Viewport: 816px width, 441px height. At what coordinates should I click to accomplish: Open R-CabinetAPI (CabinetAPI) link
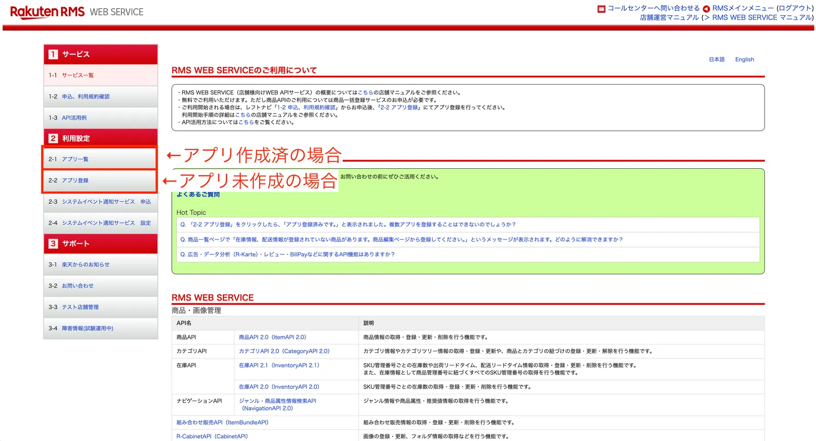[212, 436]
